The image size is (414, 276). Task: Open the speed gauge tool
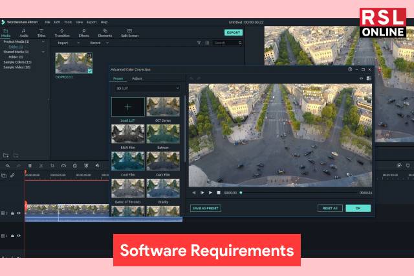(x=63, y=166)
